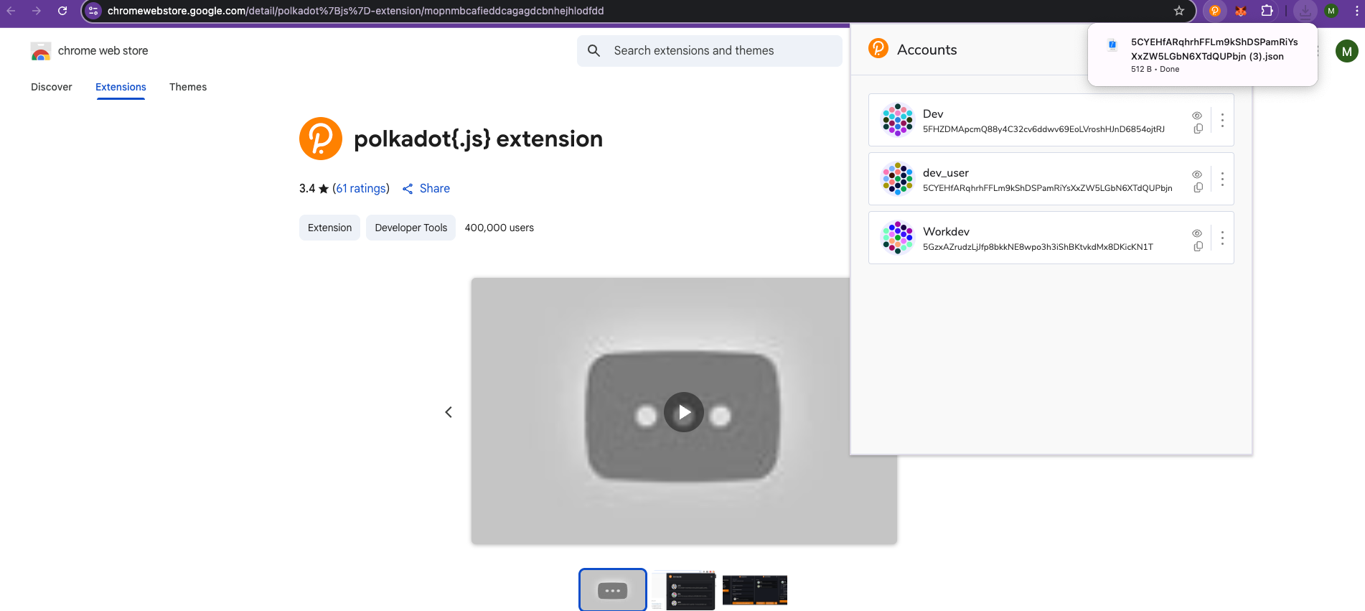Screen dimensions: 1365x611
Task: Click the Workdev account identicon
Action: 897,238
